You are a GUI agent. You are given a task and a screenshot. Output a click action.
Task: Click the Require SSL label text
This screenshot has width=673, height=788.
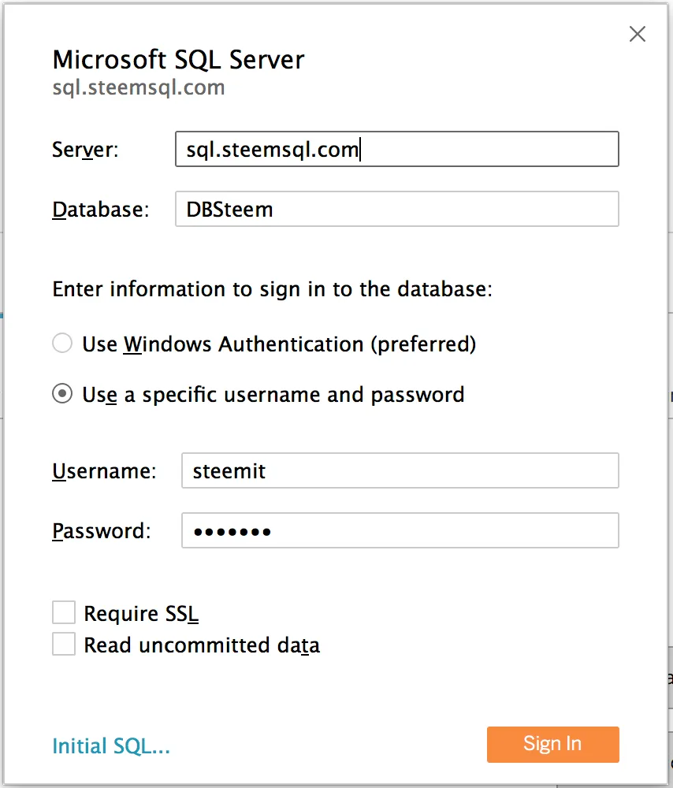coord(141,614)
